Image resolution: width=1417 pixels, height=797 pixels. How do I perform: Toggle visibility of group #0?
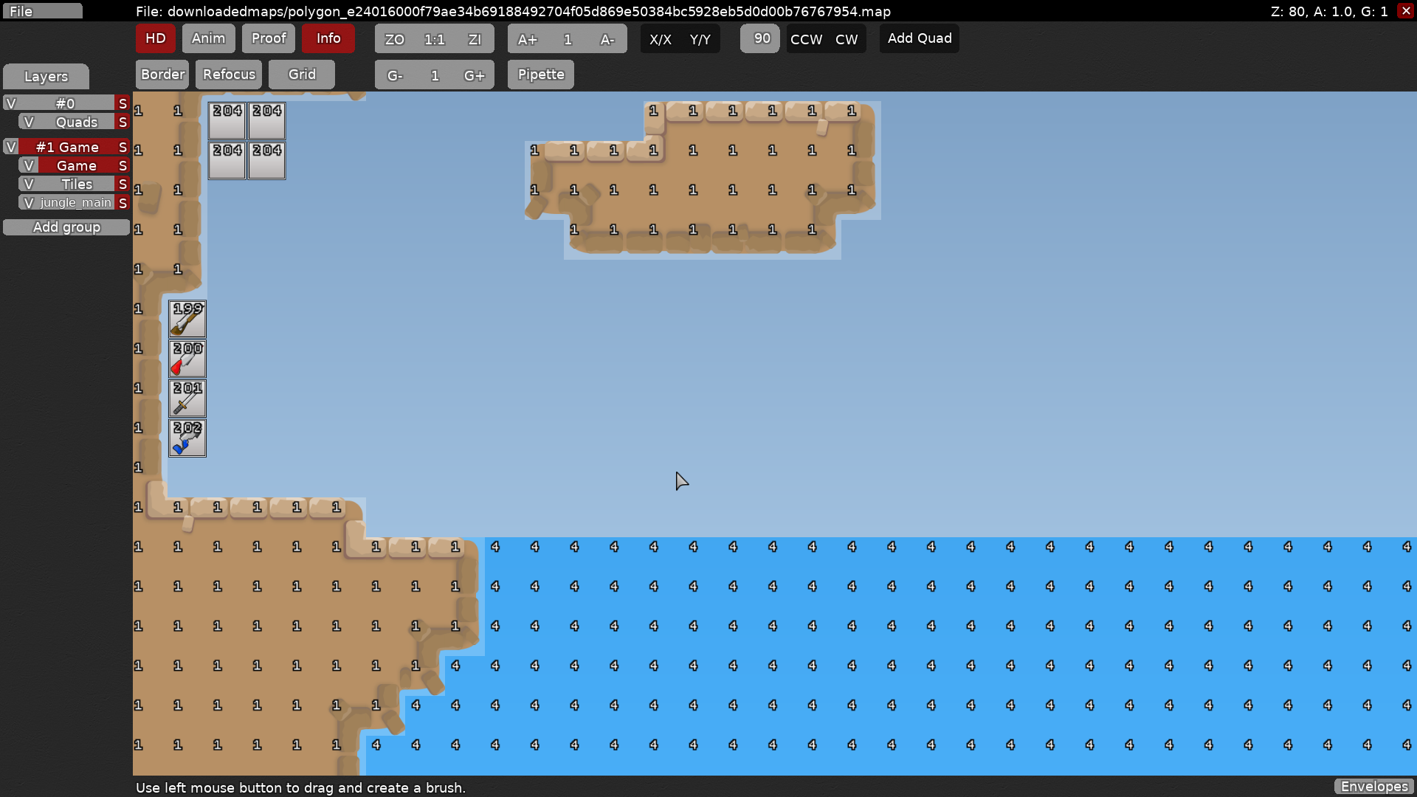(x=10, y=103)
